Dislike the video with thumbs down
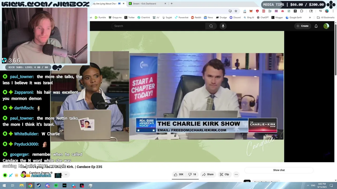This screenshot has width=337, height=189. [x=192, y=174]
